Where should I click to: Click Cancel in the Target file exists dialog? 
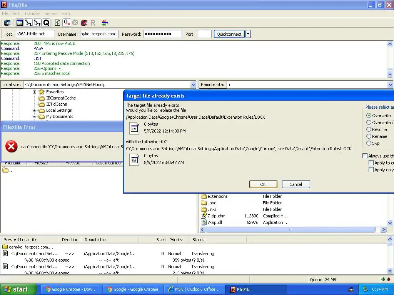[x=296, y=184]
